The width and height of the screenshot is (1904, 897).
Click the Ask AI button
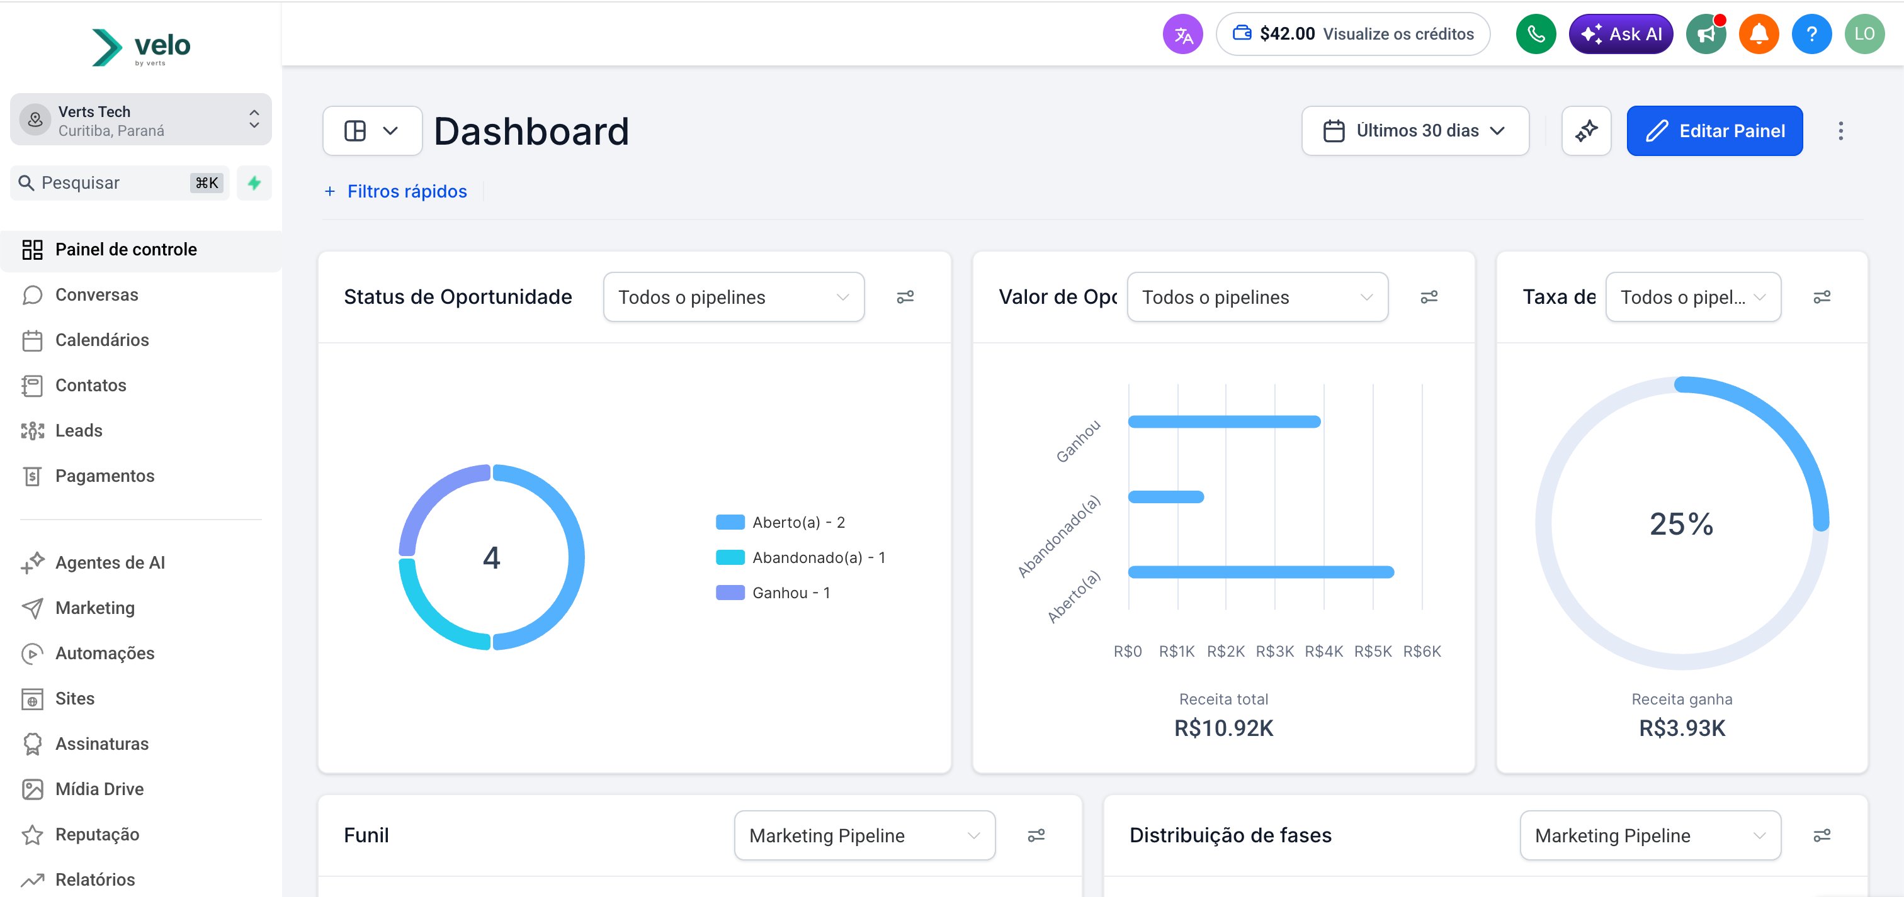(1620, 34)
